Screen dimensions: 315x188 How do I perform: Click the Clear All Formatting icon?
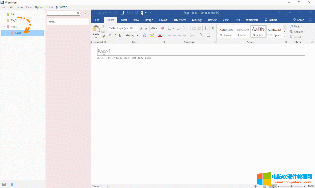163,28
